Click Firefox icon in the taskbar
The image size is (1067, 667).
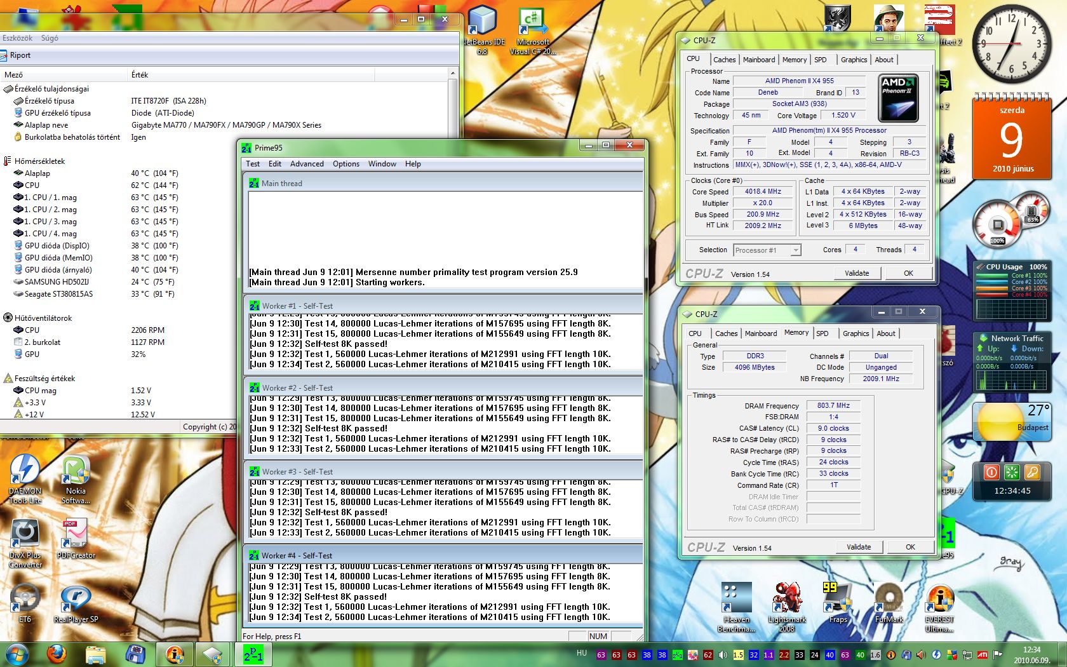(x=57, y=654)
